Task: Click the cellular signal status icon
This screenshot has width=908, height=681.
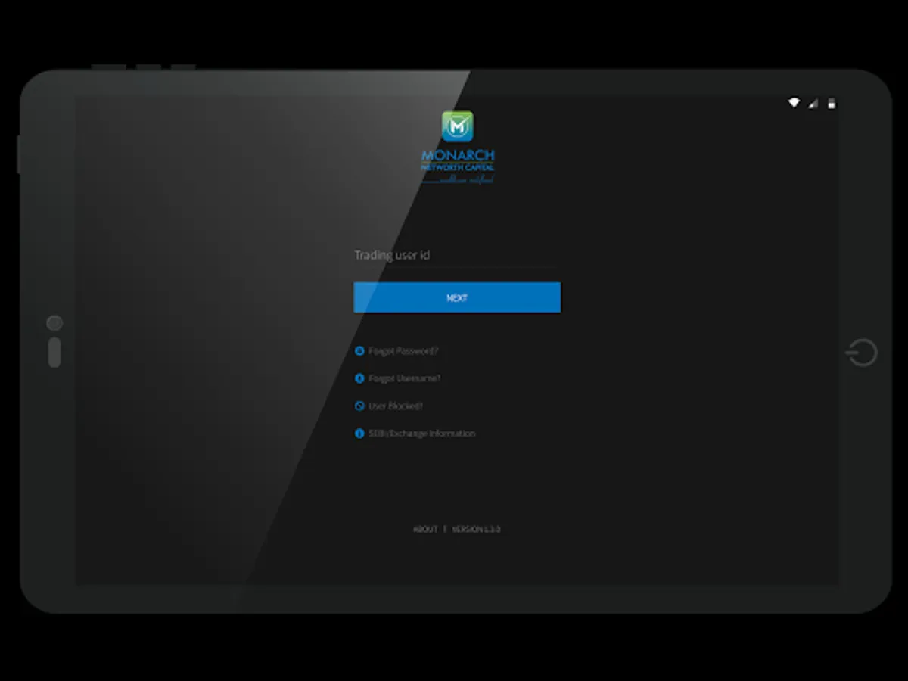Action: point(813,103)
